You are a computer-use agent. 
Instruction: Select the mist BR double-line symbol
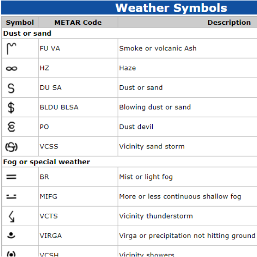click(11, 177)
